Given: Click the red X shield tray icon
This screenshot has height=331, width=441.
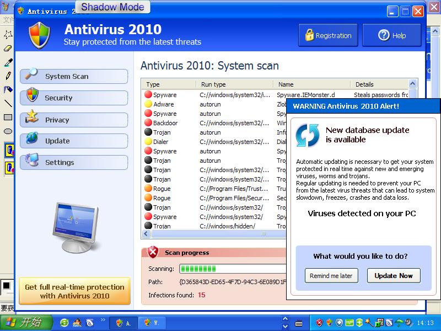Looking at the screenshot, I should (x=319, y=323).
